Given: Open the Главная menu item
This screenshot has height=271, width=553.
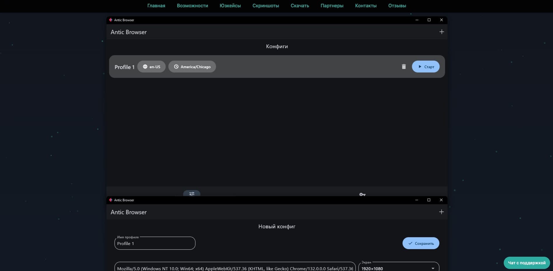Looking at the screenshot, I should pyautogui.click(x=156, y=6).
